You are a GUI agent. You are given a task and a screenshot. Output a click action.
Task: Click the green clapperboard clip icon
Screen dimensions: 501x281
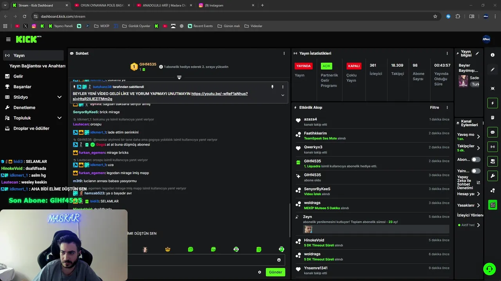[493, 205]
